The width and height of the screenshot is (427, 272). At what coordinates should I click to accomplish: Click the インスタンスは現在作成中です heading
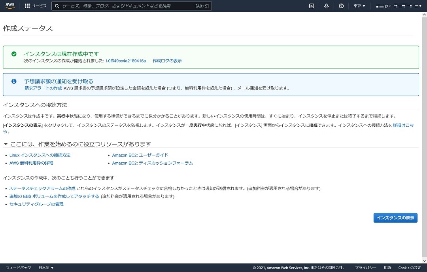point(62,54)
